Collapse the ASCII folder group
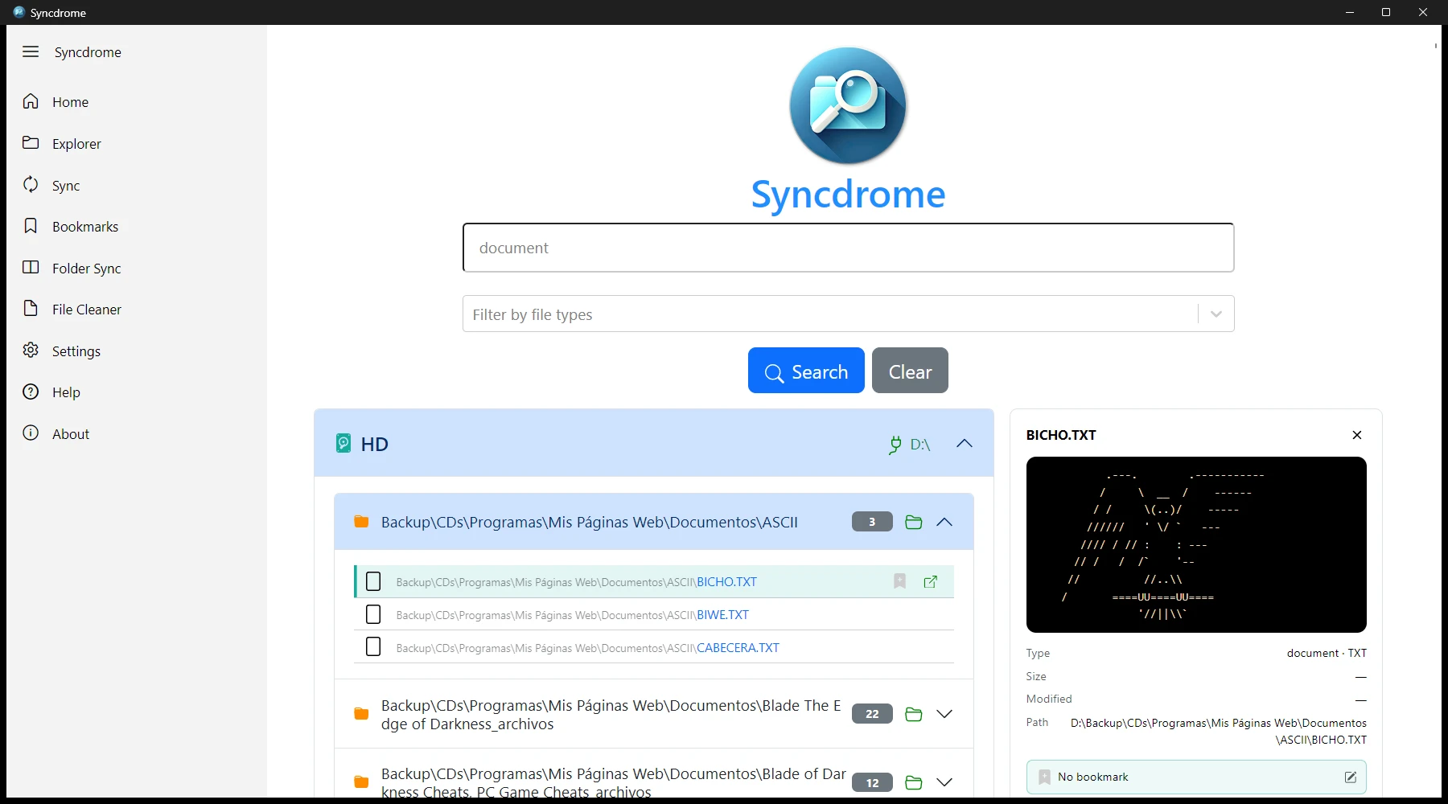Screen dimensions: 1448x804 (x=944, y=522)
